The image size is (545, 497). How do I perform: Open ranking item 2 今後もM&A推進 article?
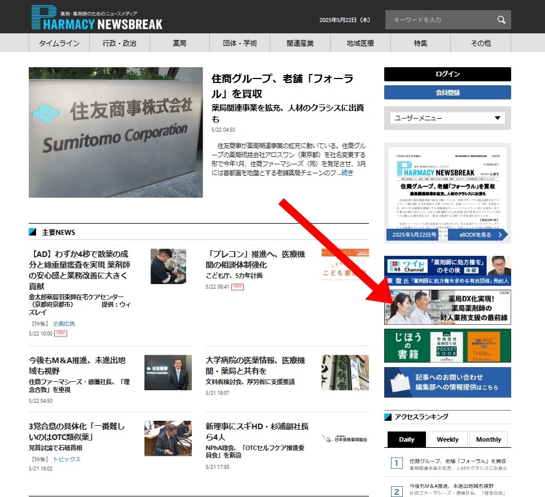tap(457, 489)
